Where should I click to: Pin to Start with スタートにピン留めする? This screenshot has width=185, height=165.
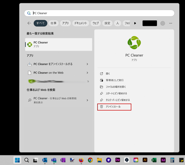[x=116, y=93]
